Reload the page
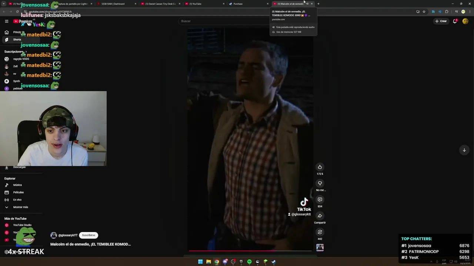The height and width of the screenshot is (266, 474). pos(17,11)
